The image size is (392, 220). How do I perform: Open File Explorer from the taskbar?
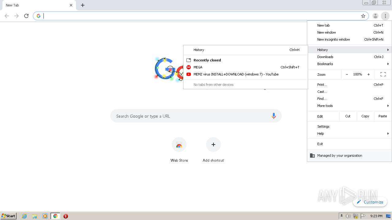(35, 216)
